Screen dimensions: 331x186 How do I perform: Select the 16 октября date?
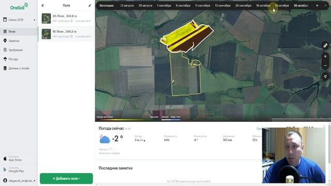coord(263,6)
